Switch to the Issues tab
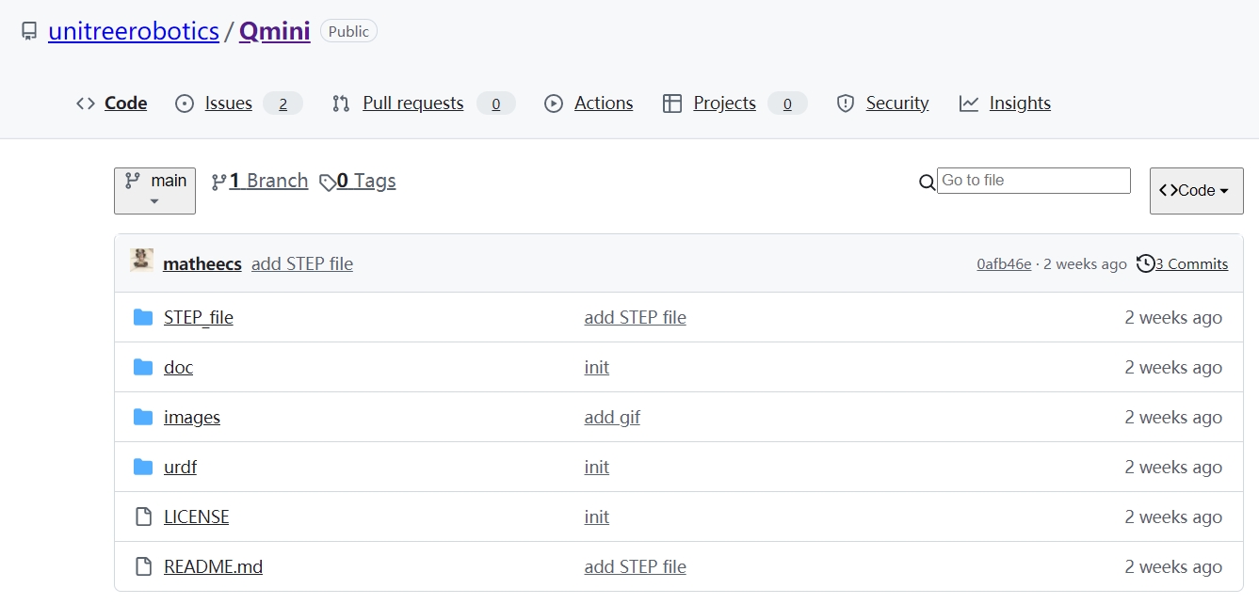The height and width of the screenshot is (604, 1259). click(229, 103)
